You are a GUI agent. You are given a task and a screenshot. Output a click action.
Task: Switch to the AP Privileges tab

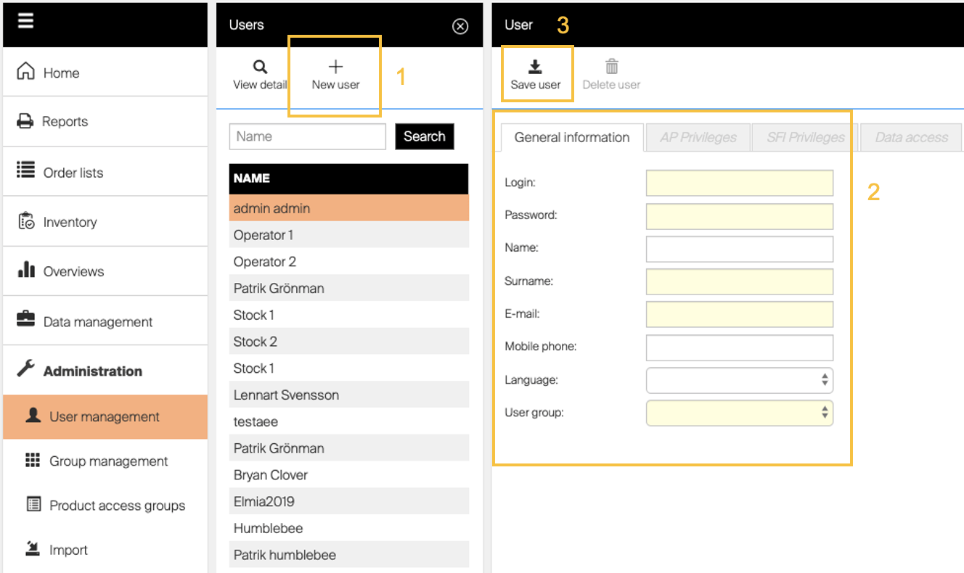coord(698,137)
